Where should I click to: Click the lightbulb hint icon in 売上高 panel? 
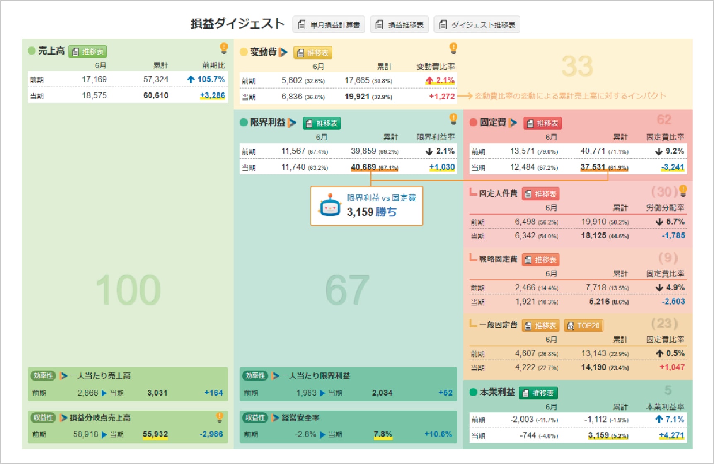[224, 48]
